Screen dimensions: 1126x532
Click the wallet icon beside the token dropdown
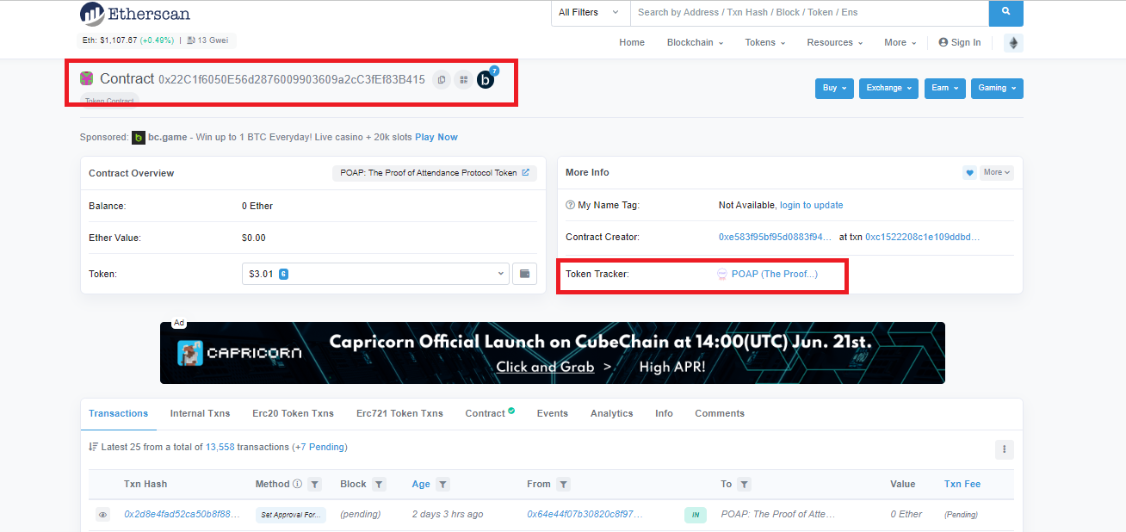(524, 274)
